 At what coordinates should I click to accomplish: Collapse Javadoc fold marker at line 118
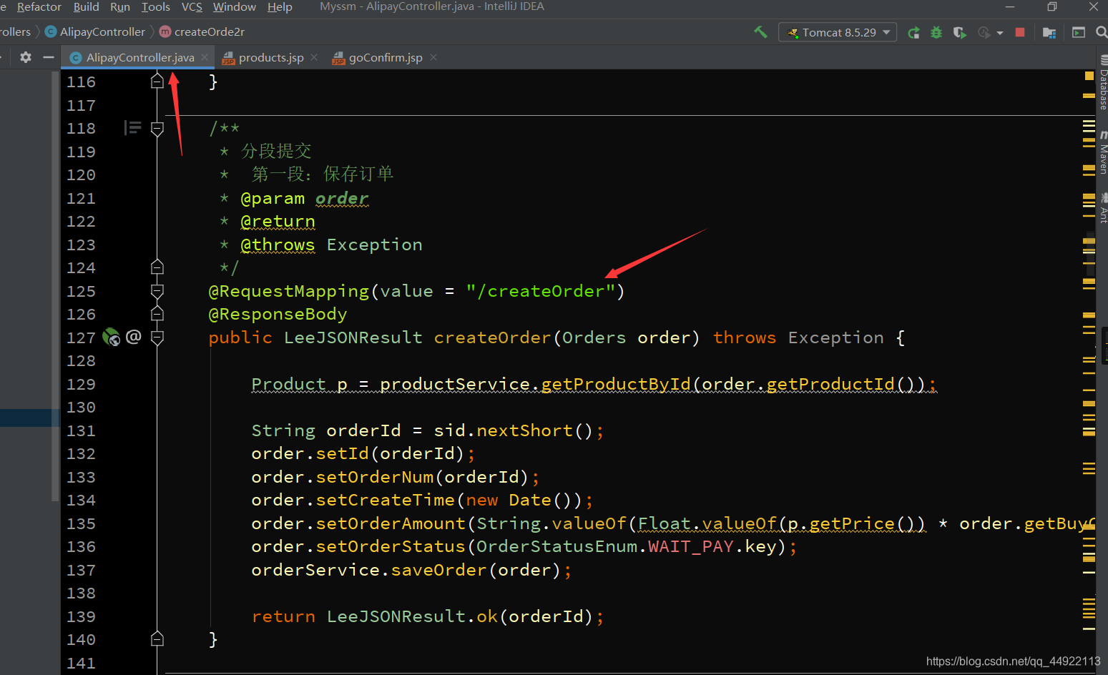tap(157, 129)
